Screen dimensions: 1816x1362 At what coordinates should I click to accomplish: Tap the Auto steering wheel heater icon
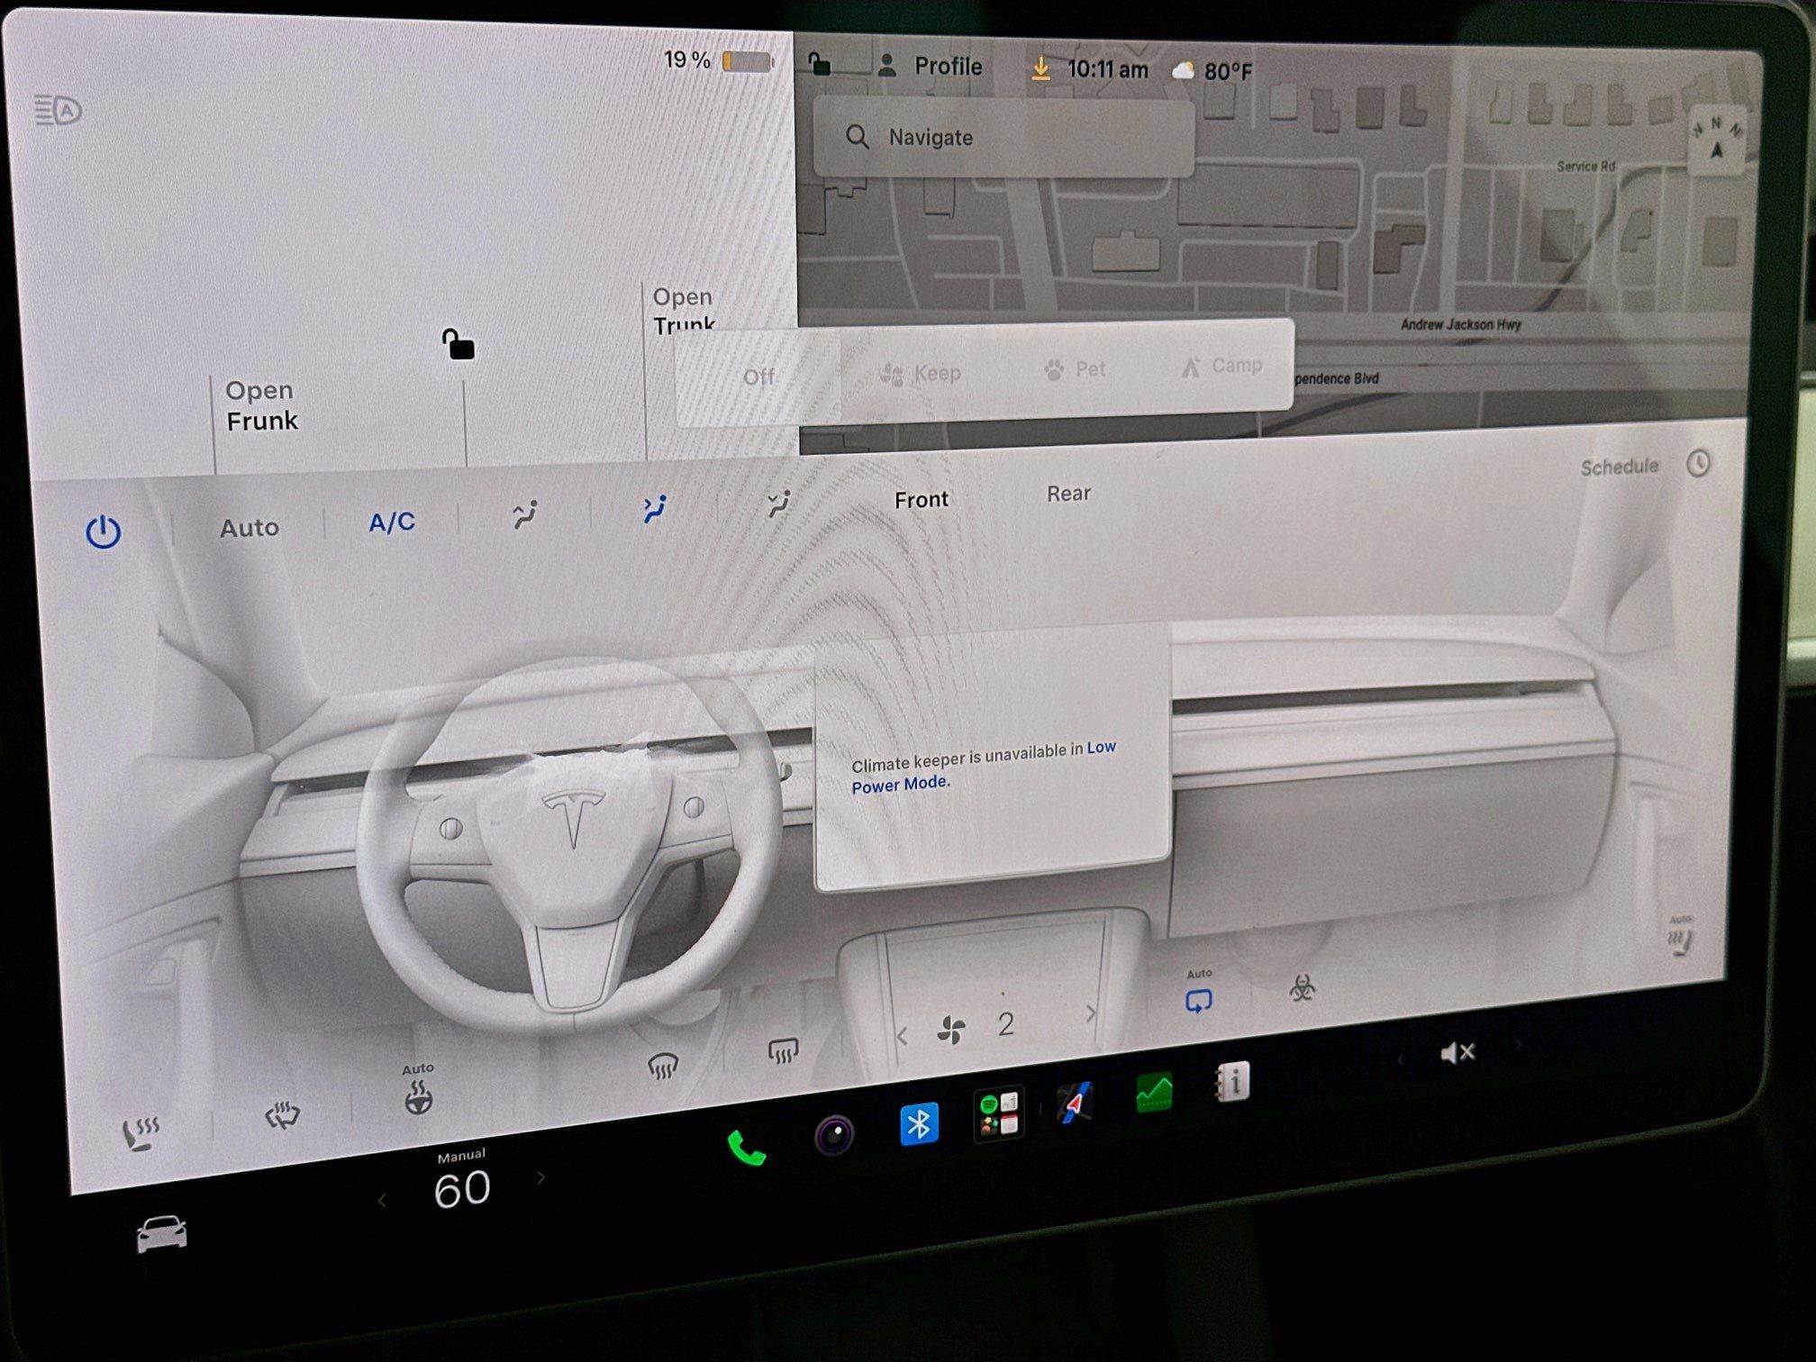(418, 1090)
